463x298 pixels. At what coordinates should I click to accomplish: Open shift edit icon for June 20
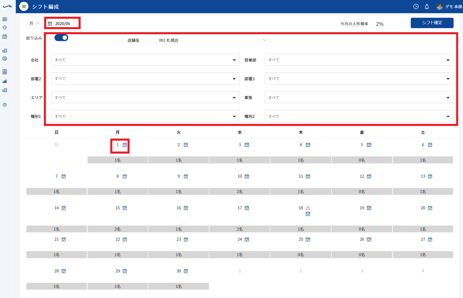430,208
